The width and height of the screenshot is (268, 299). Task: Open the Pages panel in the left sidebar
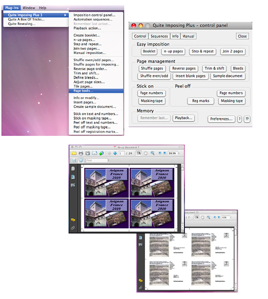[x=73, y=169]
